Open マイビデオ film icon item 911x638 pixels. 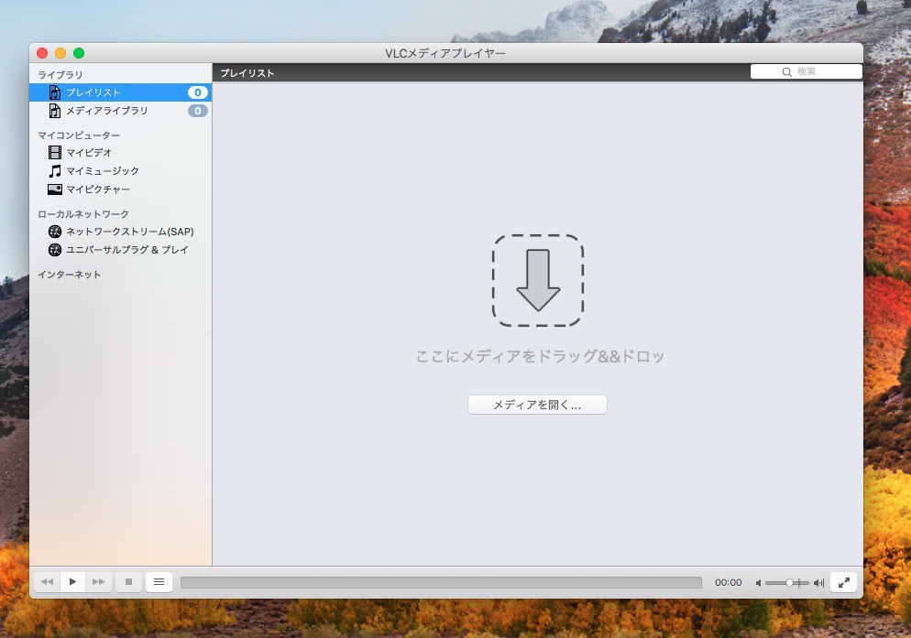[88, 153]
